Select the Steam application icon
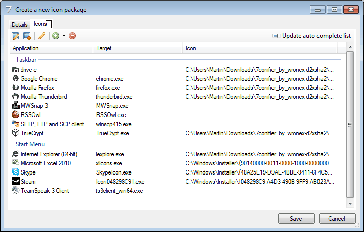 15,182
